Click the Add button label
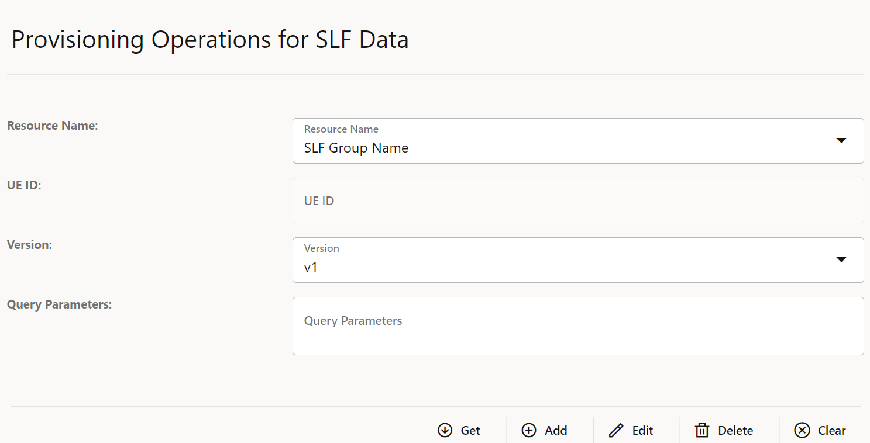The width and height of the screenshot is (870, 443). (555, 430)
